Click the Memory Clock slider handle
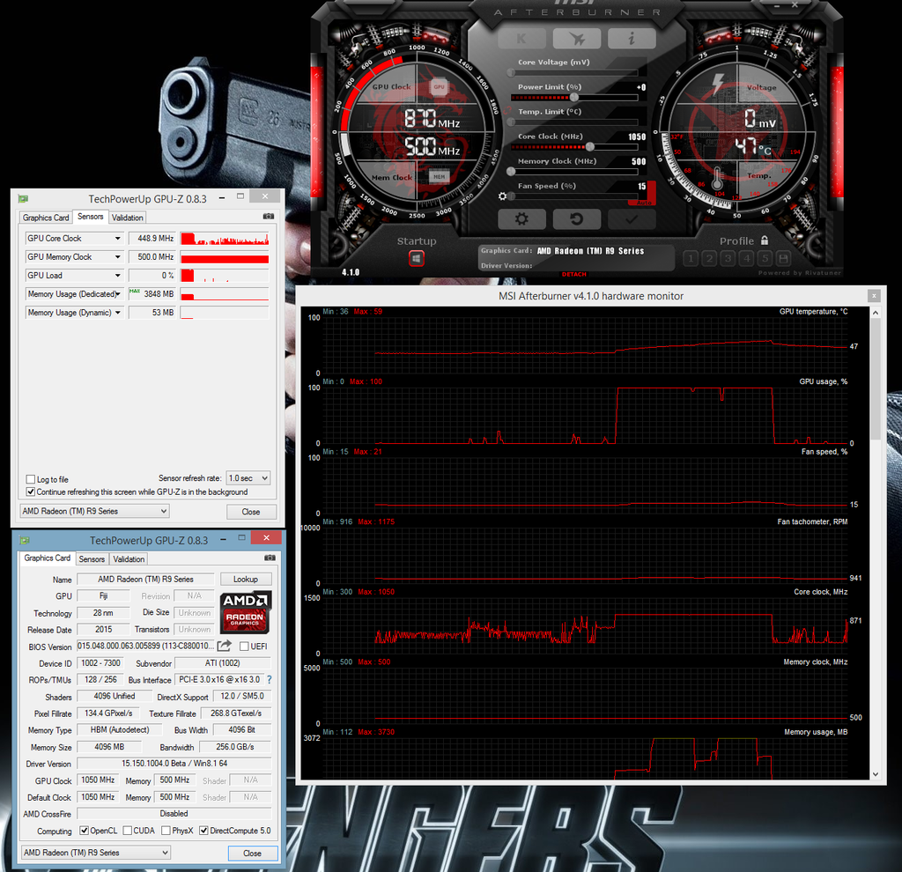902x872 pixels. click(x=511, y=172)
